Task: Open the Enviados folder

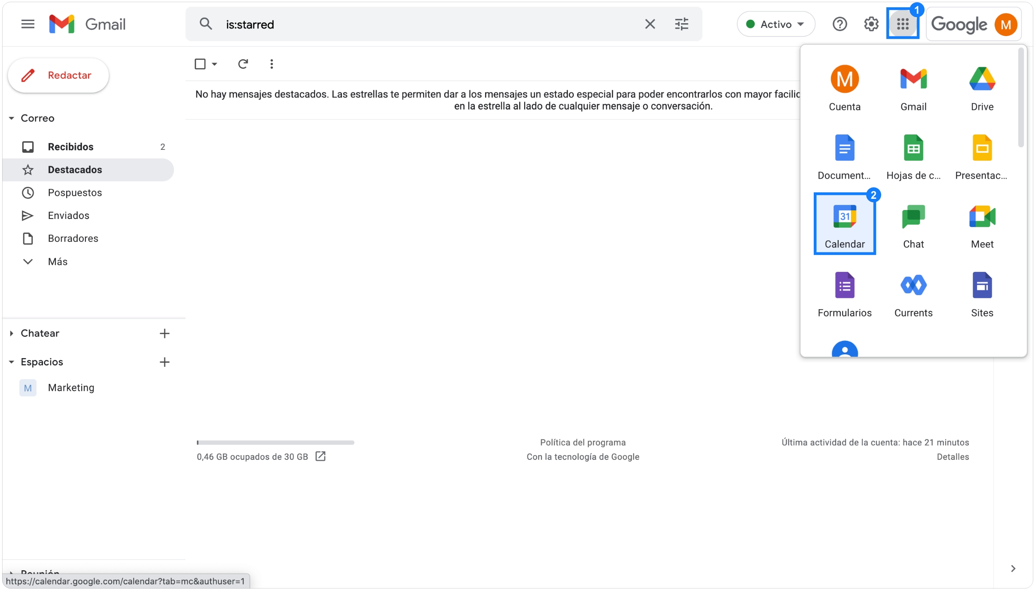Action: click(x=89, y=215)
